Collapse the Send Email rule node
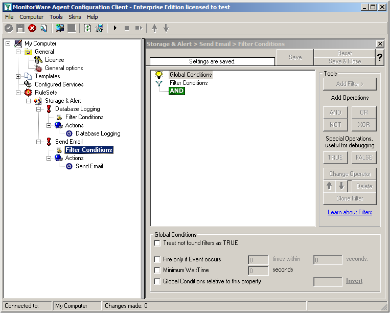Viewport: 390px width, 313px height. (x=38, y=142)
